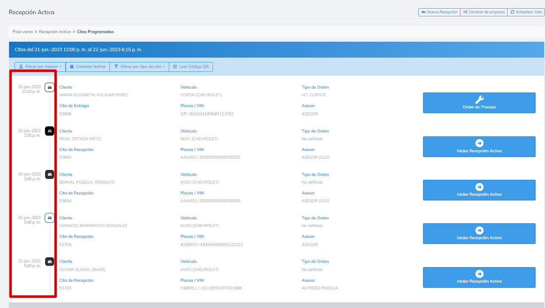Click appointment number 53703

(x=65, y=288)
